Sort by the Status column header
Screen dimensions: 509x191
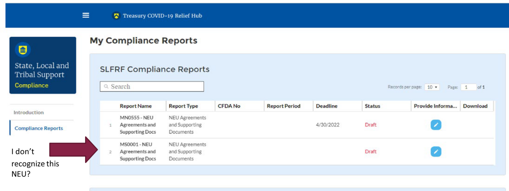(x=372, y=106)
